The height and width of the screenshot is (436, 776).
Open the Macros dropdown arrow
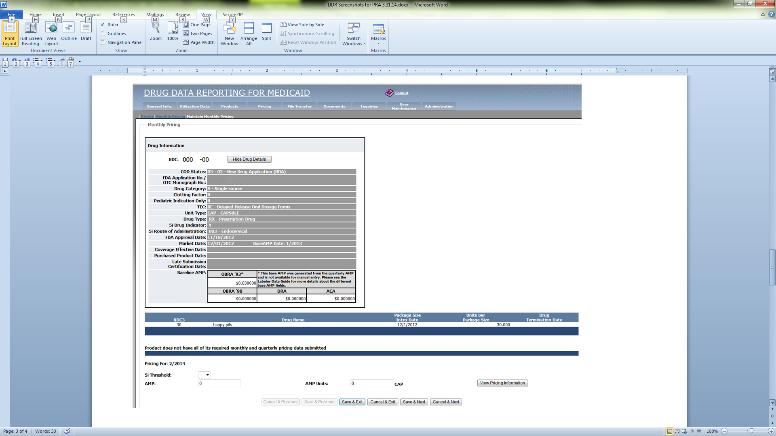pos(378,44)
